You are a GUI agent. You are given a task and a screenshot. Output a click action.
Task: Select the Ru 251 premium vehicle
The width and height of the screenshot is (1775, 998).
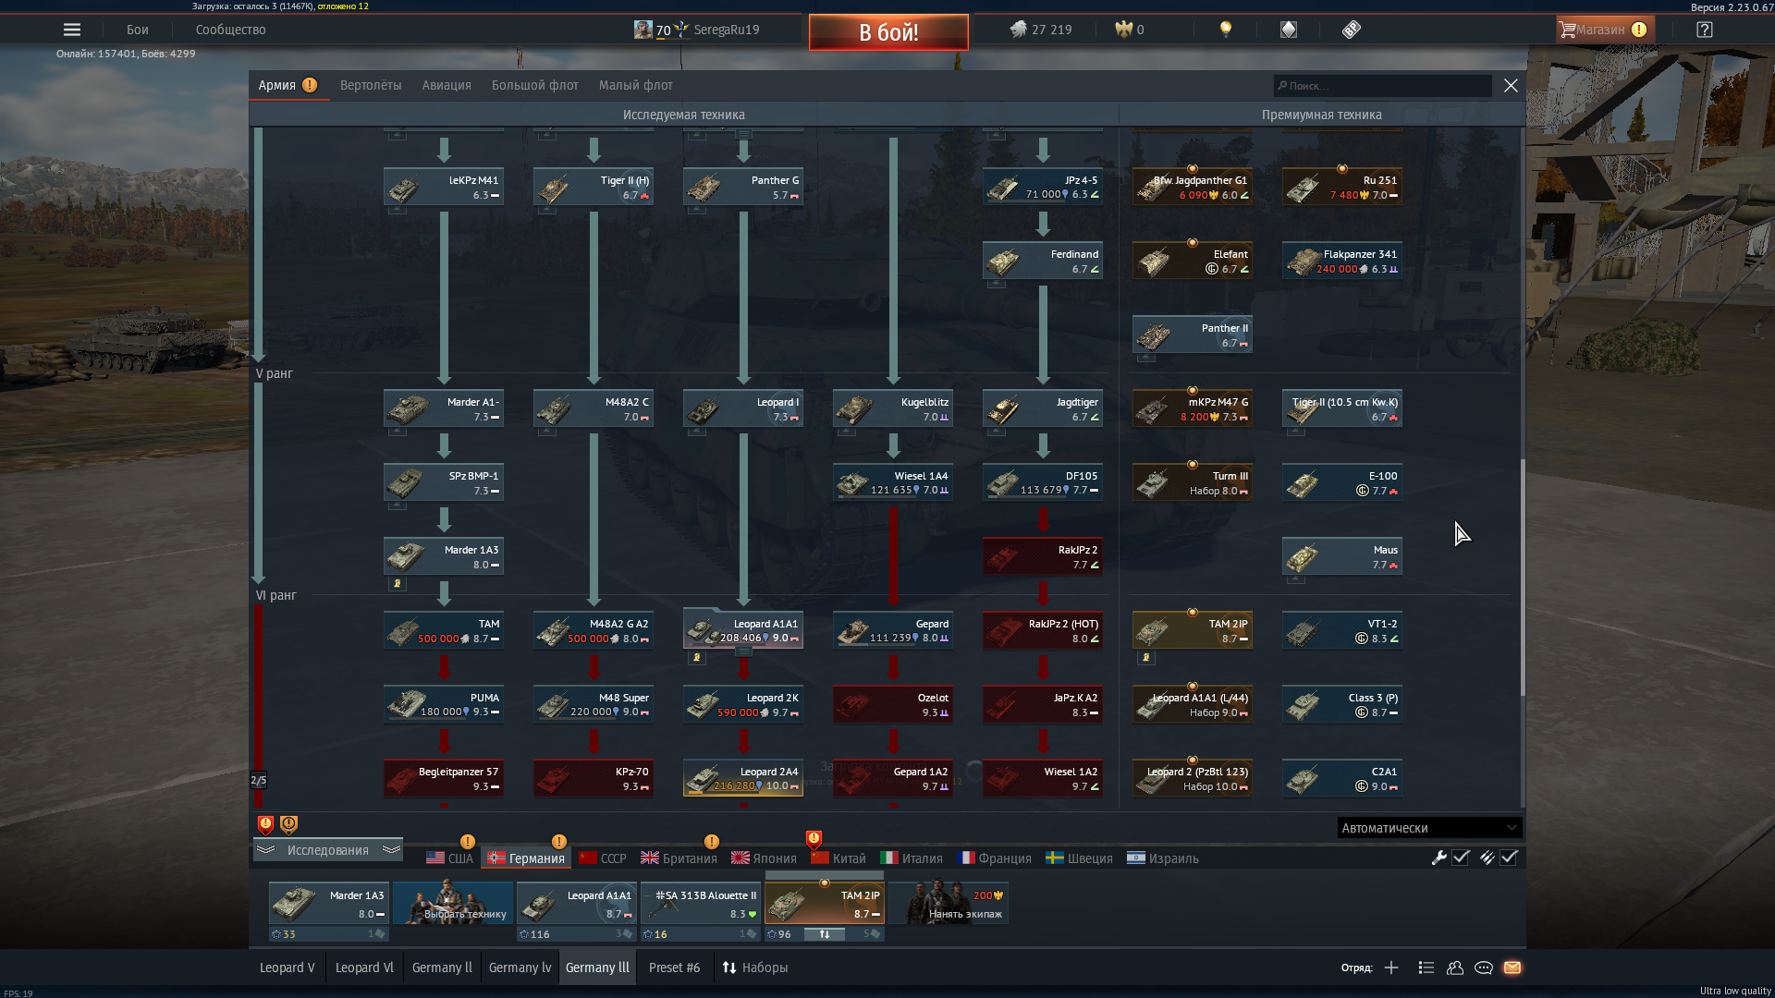[1342, 187]
